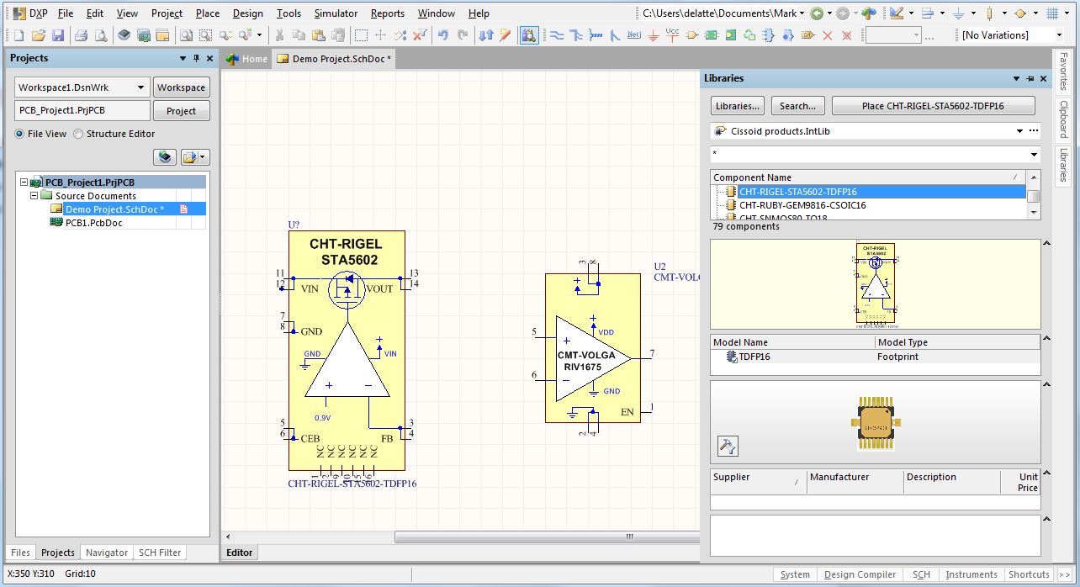Pin the Projects panel
Screen dimensions: 1080x587
point(197,58)
